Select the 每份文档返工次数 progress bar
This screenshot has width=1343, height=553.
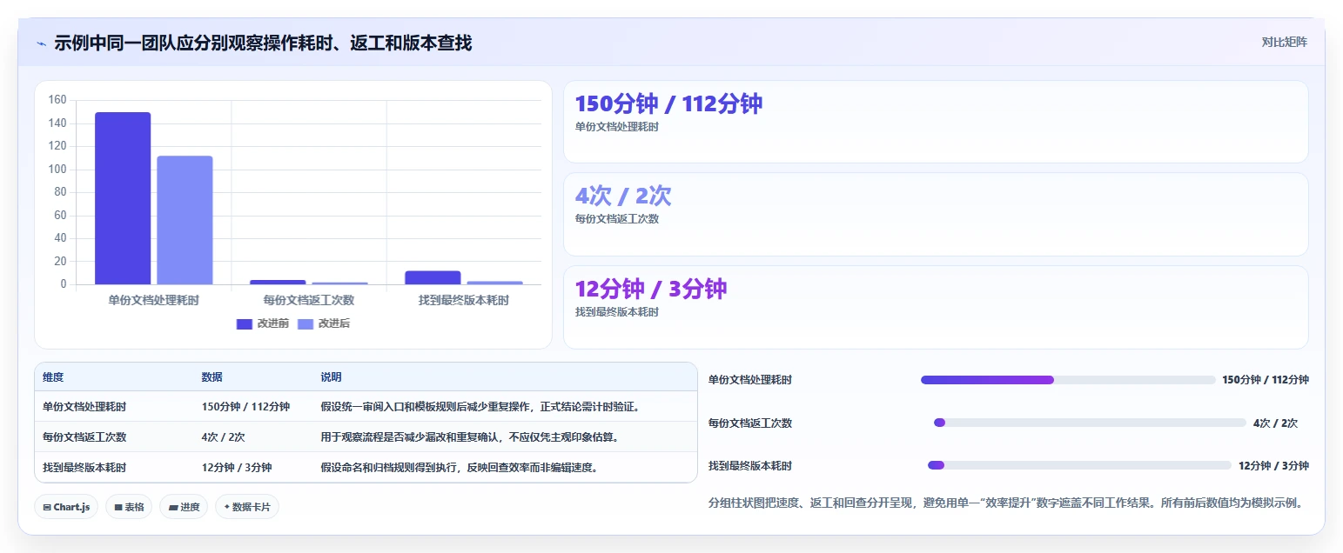click(x=1090, y=423)
